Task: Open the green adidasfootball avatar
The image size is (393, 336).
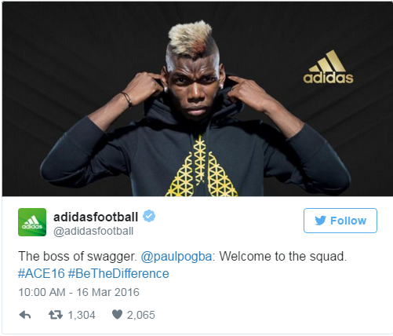Action: coord(32,222)
